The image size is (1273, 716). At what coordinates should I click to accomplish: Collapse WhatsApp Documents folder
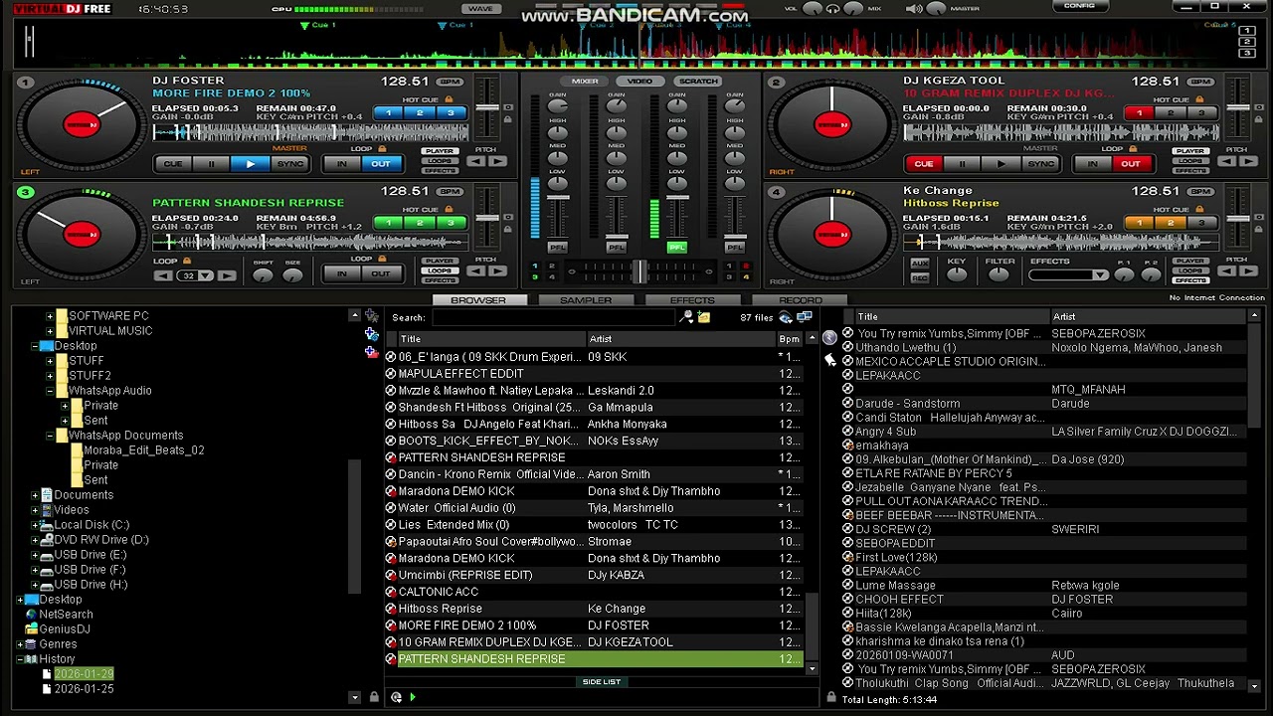50,436
